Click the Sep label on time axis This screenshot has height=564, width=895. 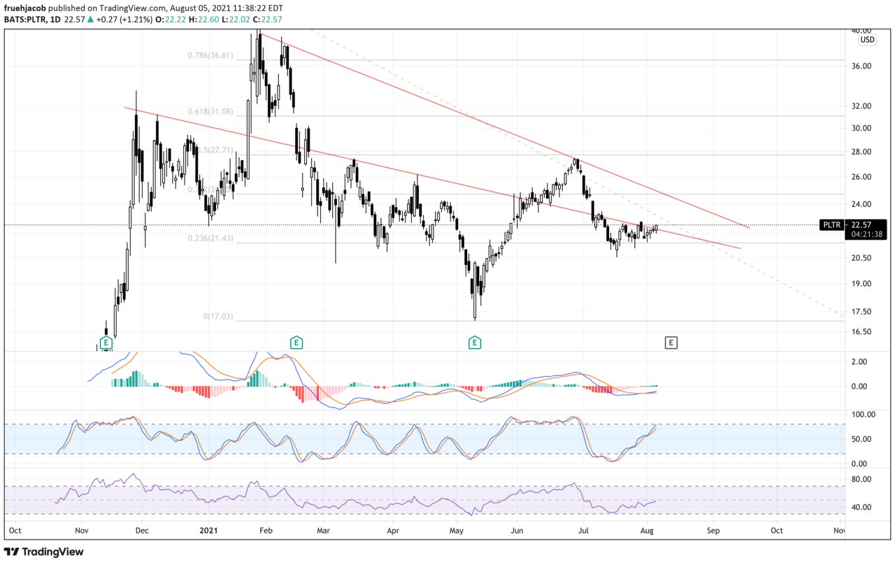pyautogui.click(x=713, y=531)
